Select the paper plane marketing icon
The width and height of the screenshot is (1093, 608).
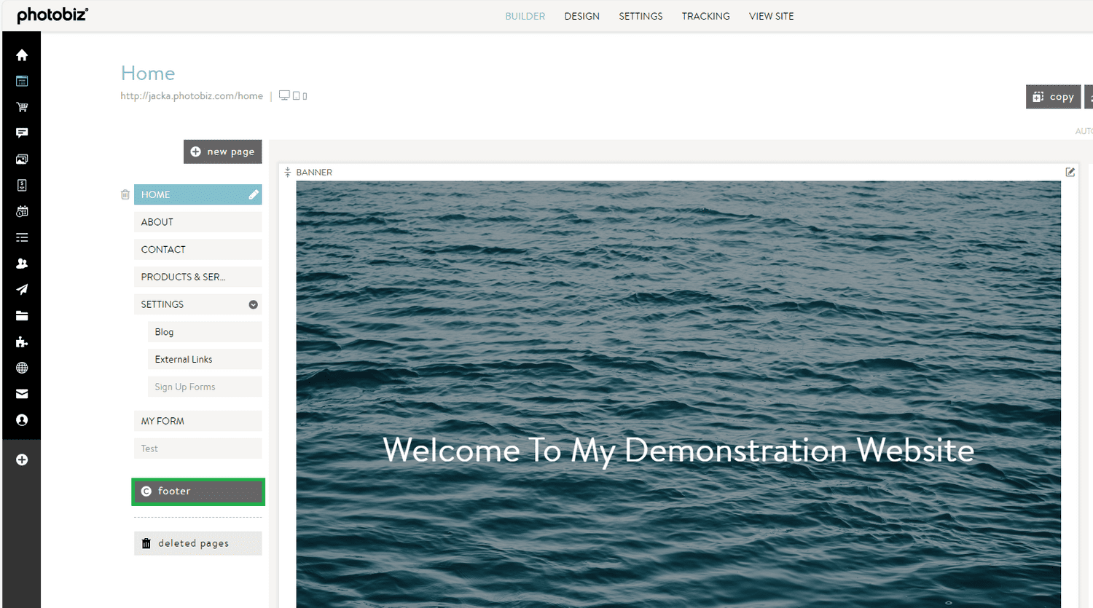21,289
